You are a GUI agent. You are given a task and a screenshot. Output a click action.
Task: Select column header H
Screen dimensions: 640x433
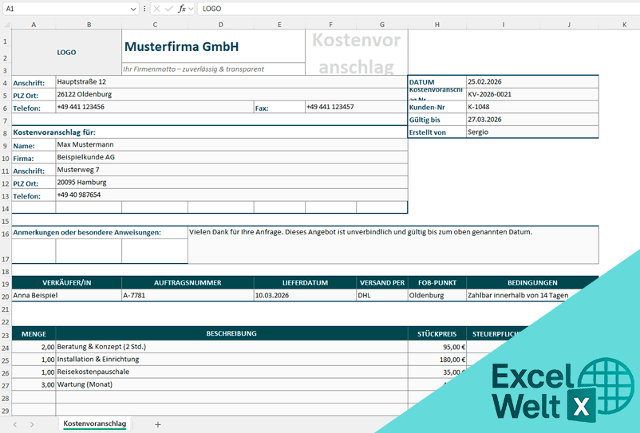click(x=437, y=24)
